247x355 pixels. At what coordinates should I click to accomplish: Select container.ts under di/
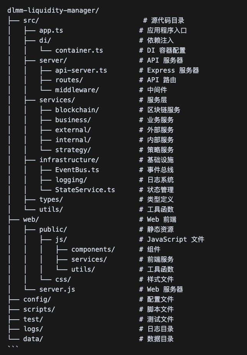coord(79,50)
